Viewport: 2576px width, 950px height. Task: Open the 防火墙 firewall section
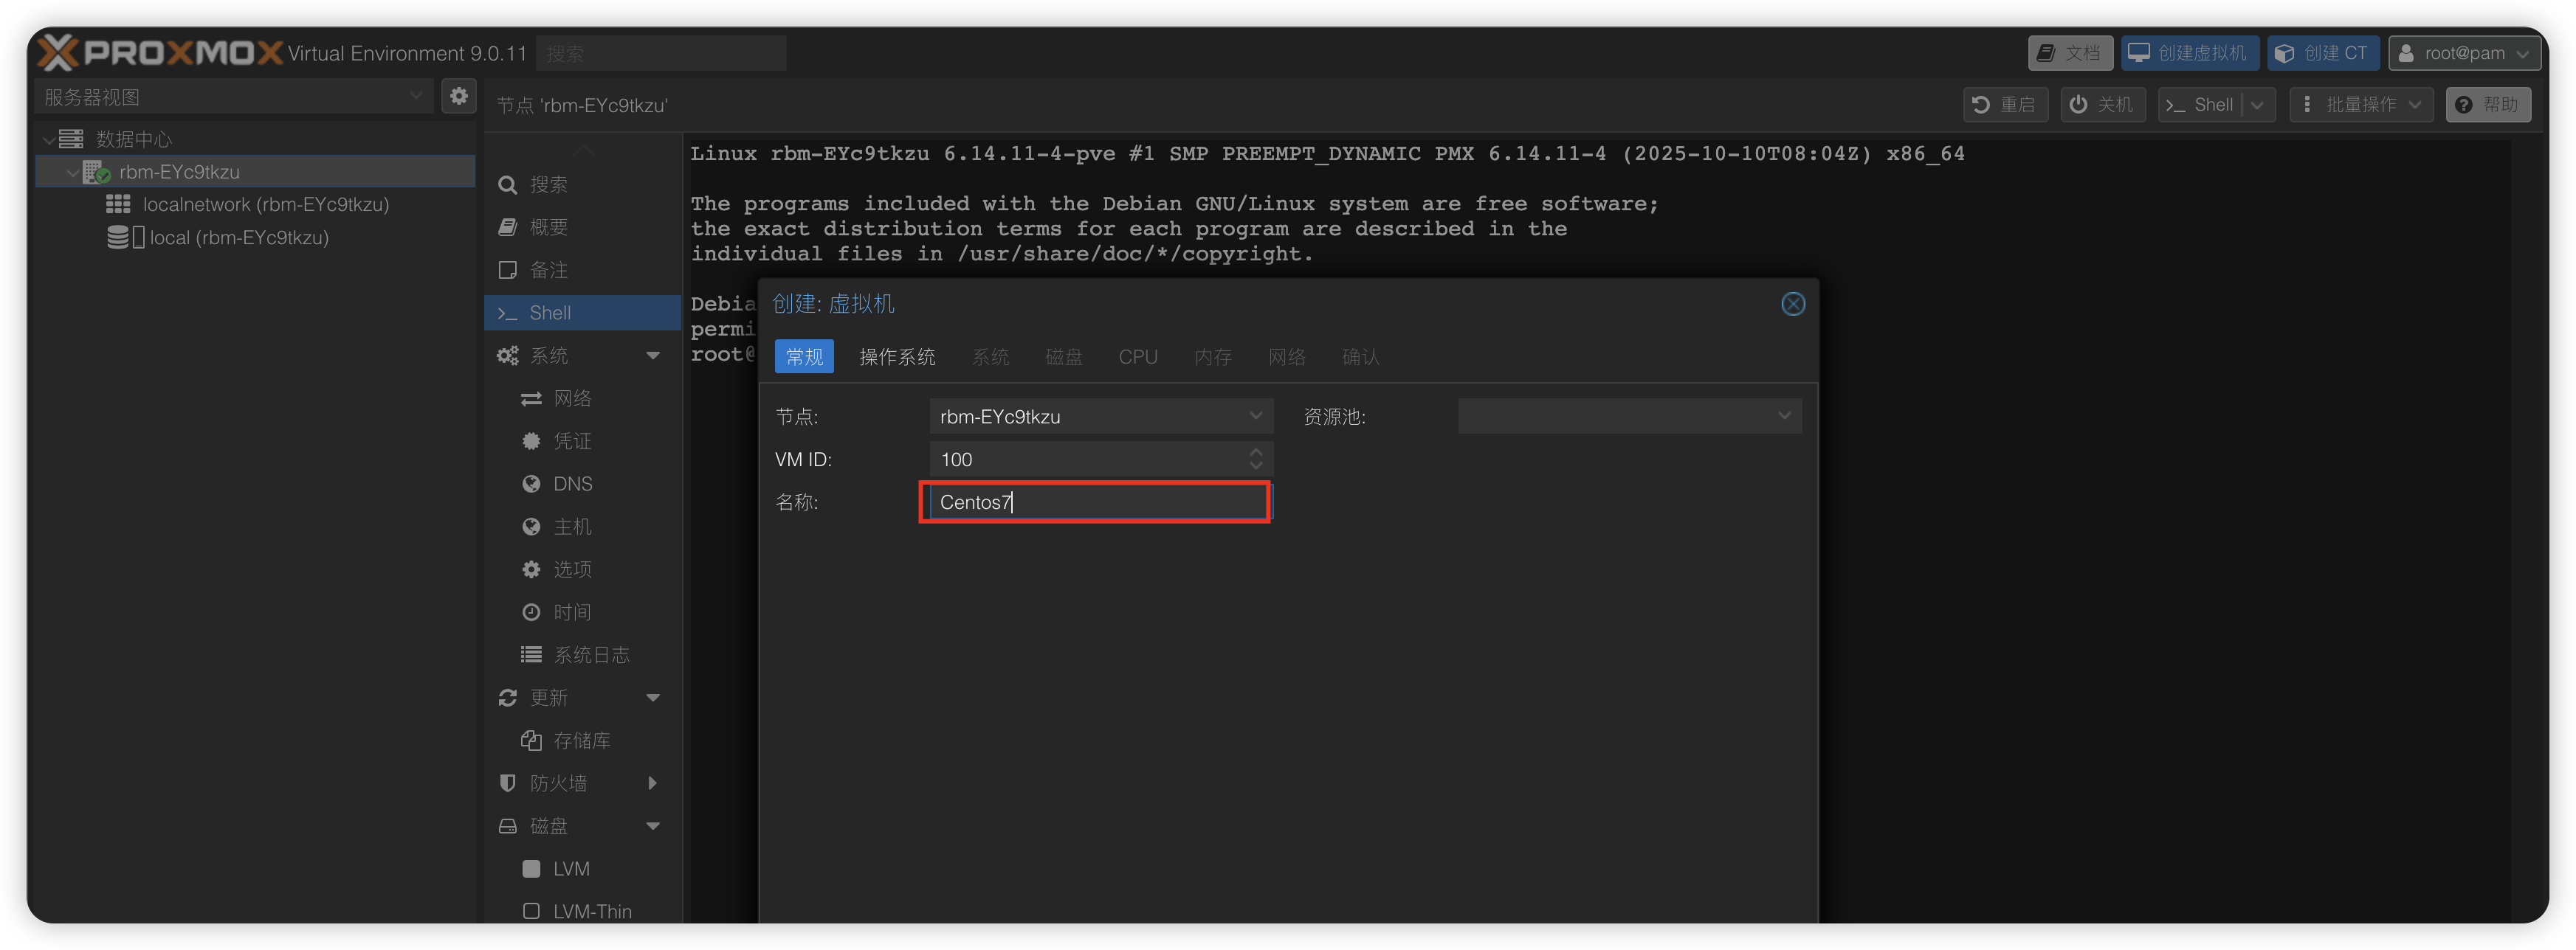click(558, 783)
